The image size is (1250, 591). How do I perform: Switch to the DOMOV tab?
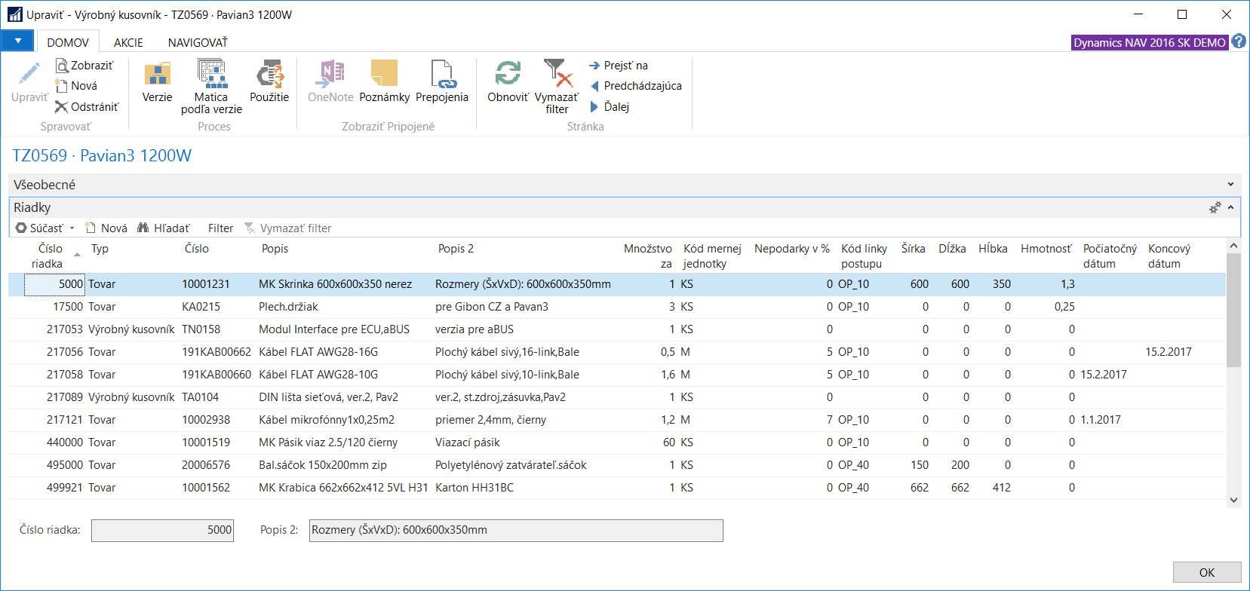pos(68,42)
